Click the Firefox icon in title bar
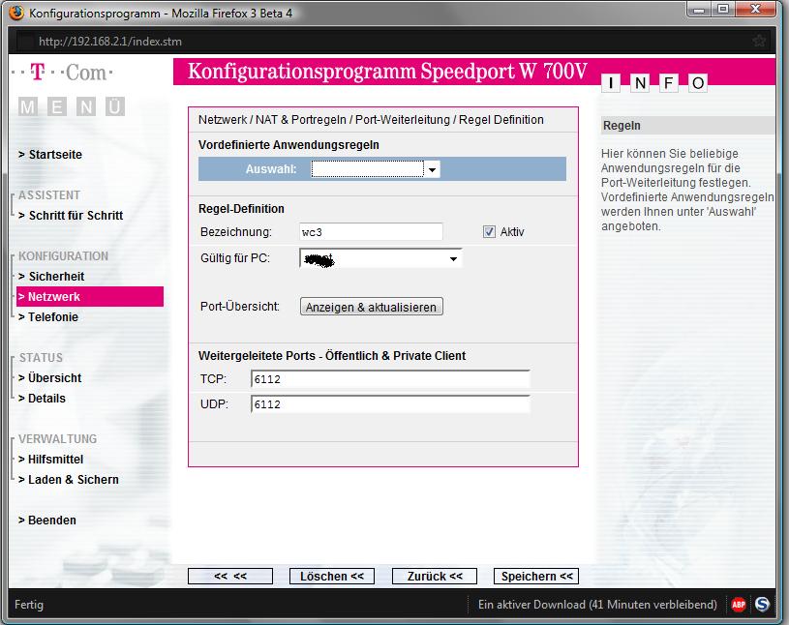Image resolution: width=789 pixels, height=625 pixels. [16, 12]
